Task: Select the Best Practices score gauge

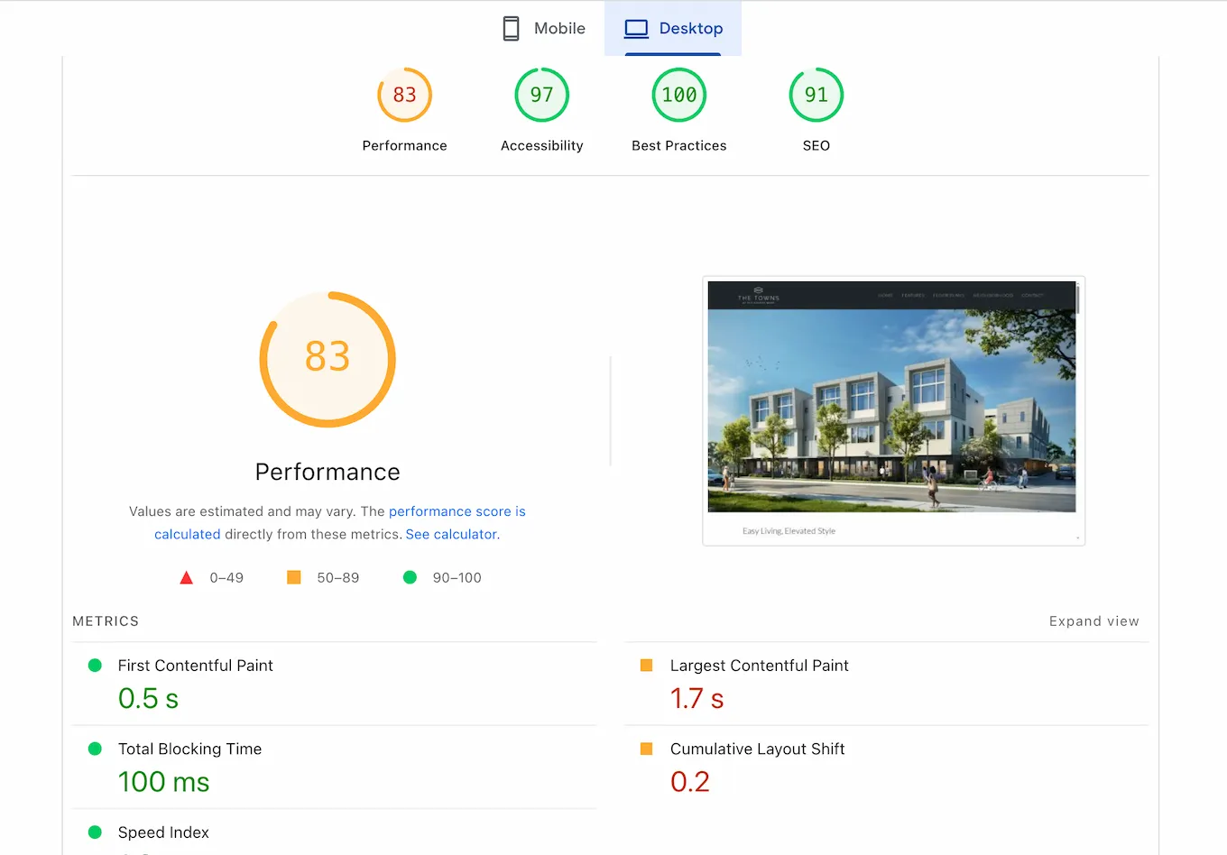Action: point(678,95)
